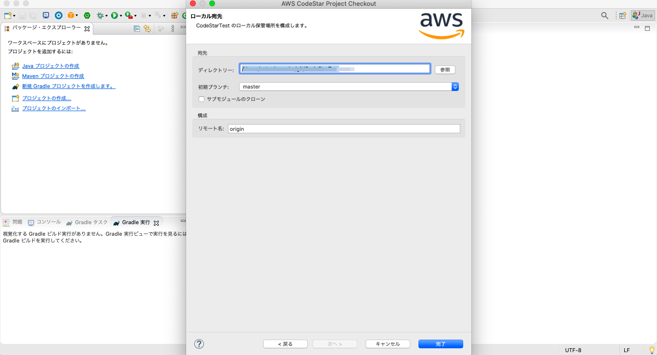Click the orange AWS cube toolbar icon
The image size is (657, 355).
[x=71, y=15]
